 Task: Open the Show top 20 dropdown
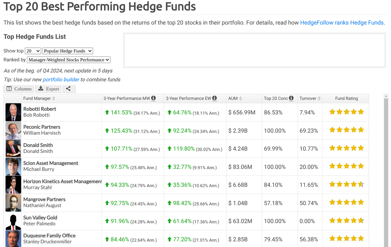(x=33, y=51)
